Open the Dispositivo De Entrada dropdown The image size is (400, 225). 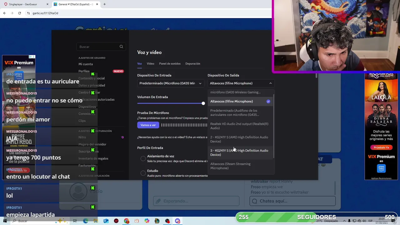pos(171,83)
